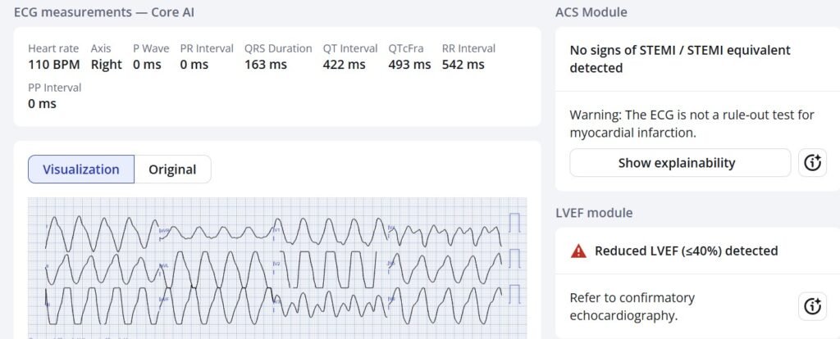
Task: Click the No signs of STEMI result text
Action: tap(680, 59)
